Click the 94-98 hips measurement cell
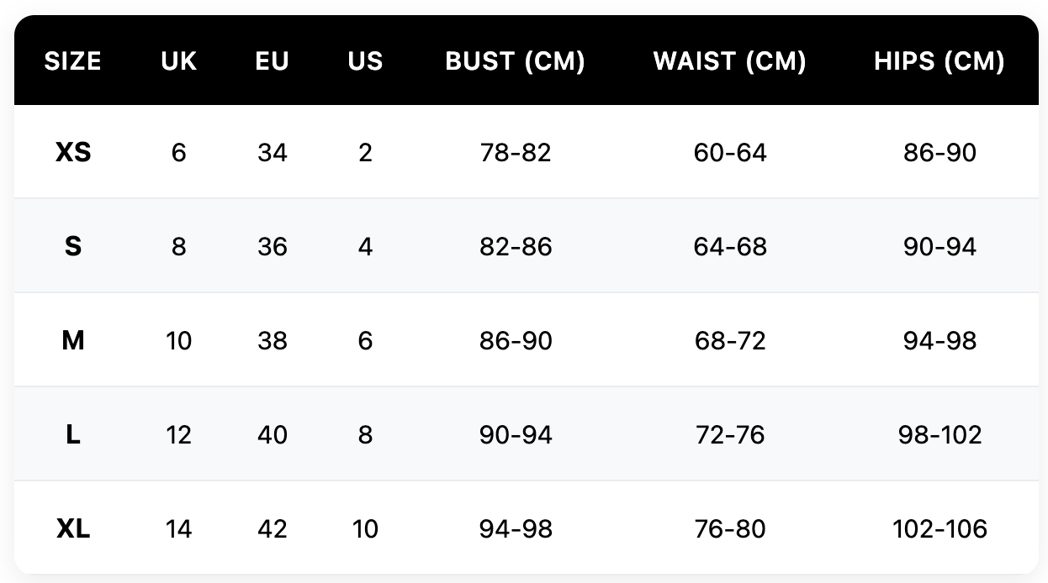 939,341
